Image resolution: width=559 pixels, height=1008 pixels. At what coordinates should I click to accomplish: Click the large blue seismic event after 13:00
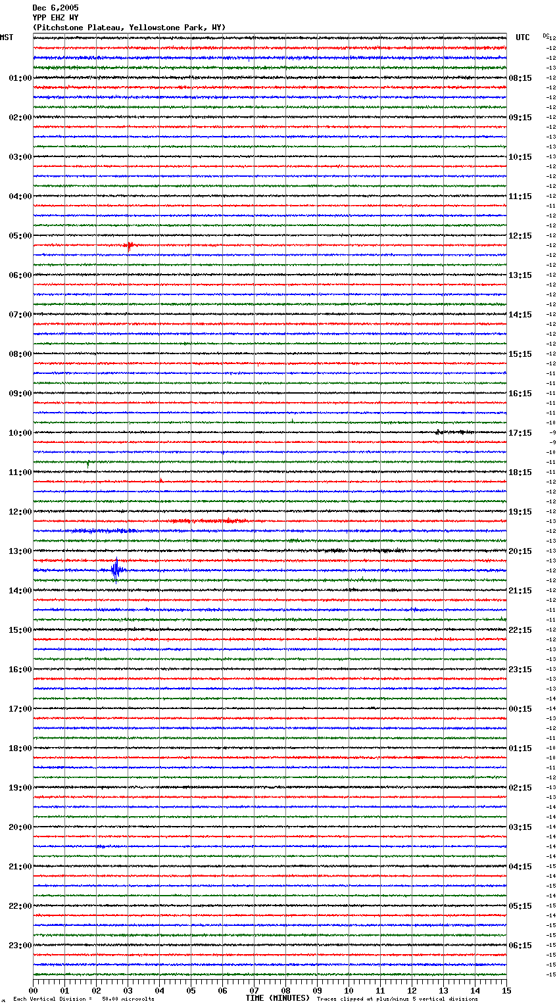click(116, 570)
